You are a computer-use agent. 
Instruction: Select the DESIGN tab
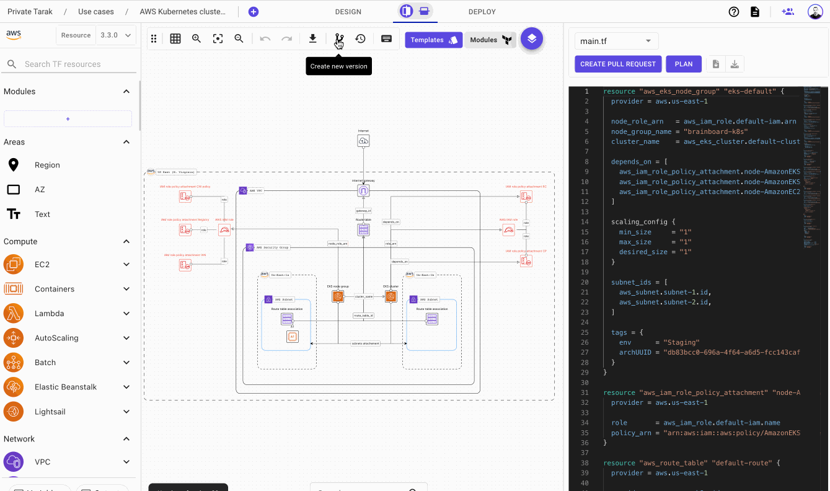point(348,12)
